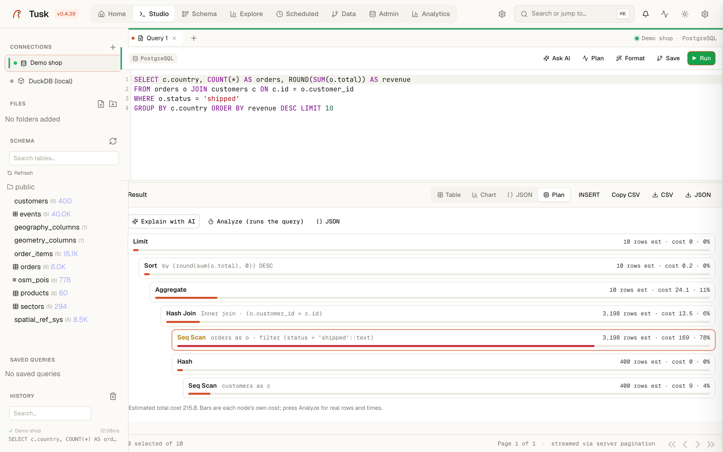Open the Explore tab
The height and width of the screenshot is (452, 723).
(x=247, y=14)
